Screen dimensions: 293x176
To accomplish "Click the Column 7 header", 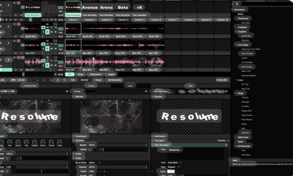I will pyautogui.click(x=173, y=20).
